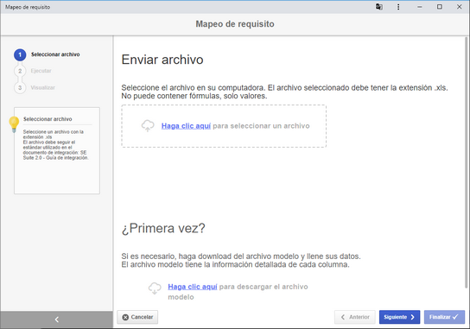470x329 pixels.
Task: Click the Finalizar button
Action: (444, 317)
